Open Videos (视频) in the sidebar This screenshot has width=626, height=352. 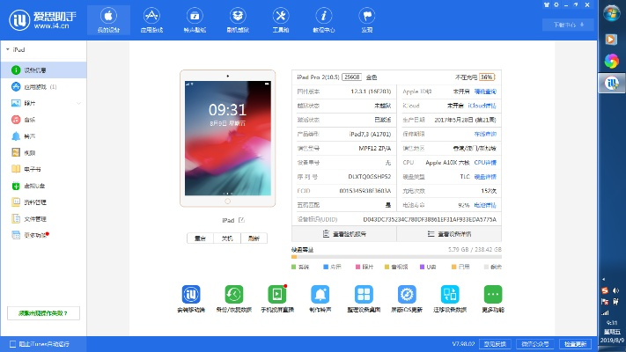point(43,153)
